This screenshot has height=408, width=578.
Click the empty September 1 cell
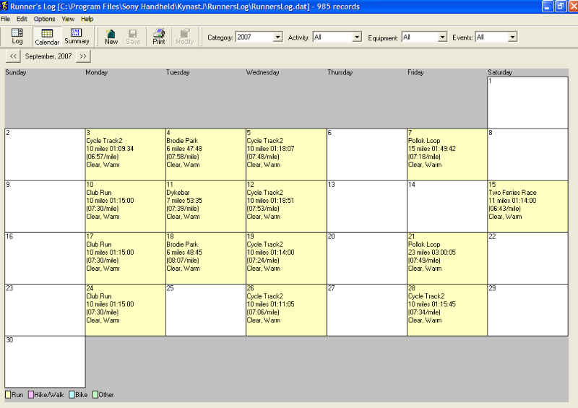[x=527, y=103]
